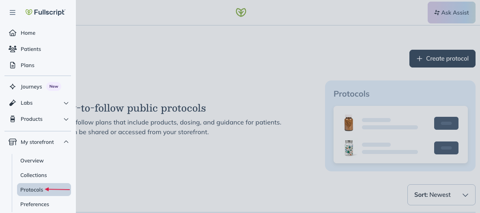
Task: Click the Plans document icon
Action: (x=13, y=65)
